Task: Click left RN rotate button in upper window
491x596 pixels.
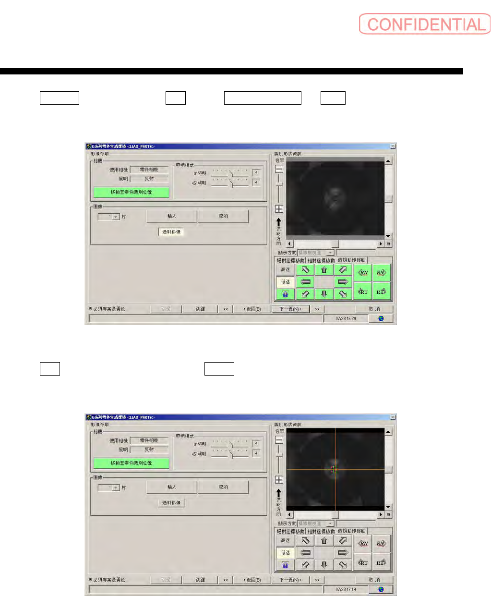Action: 363,273
